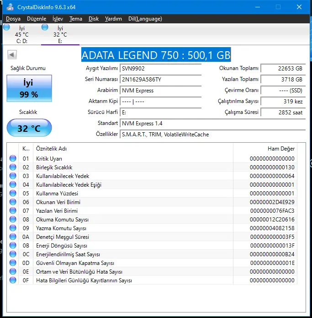Click the Çalıştırılma Sayısı value 319 kez
The image size is (312, 318).
pos(283,101)
